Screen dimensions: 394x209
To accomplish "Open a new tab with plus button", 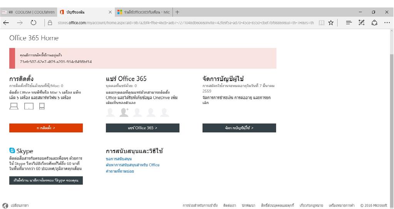I will tap(177, 12).
